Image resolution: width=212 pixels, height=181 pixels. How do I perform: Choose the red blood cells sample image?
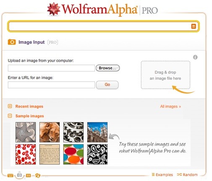pyautogui.click(x=26, y=154)
